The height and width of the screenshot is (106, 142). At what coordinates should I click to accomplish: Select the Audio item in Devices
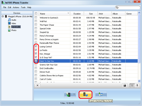coord(14,20)
